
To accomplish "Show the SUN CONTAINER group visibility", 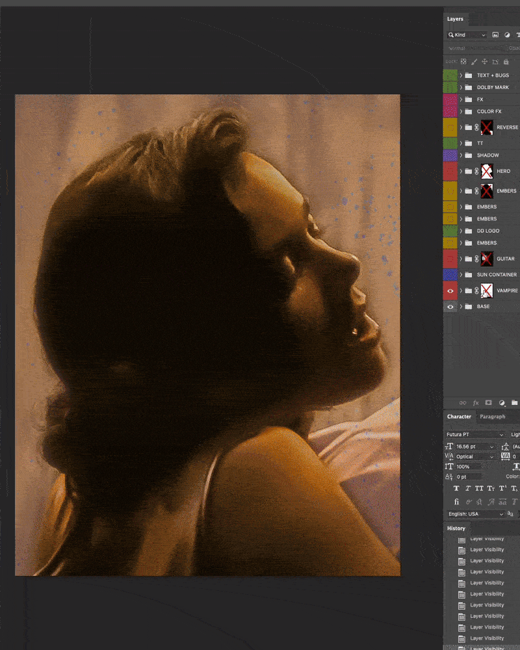I will pos(450,274).
